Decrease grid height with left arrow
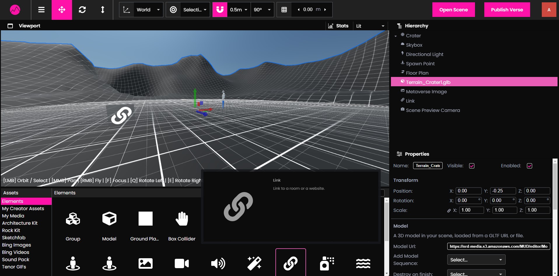The width and height of the screenshot is (559, 276). pyautogui.click(x=298, y=10)
